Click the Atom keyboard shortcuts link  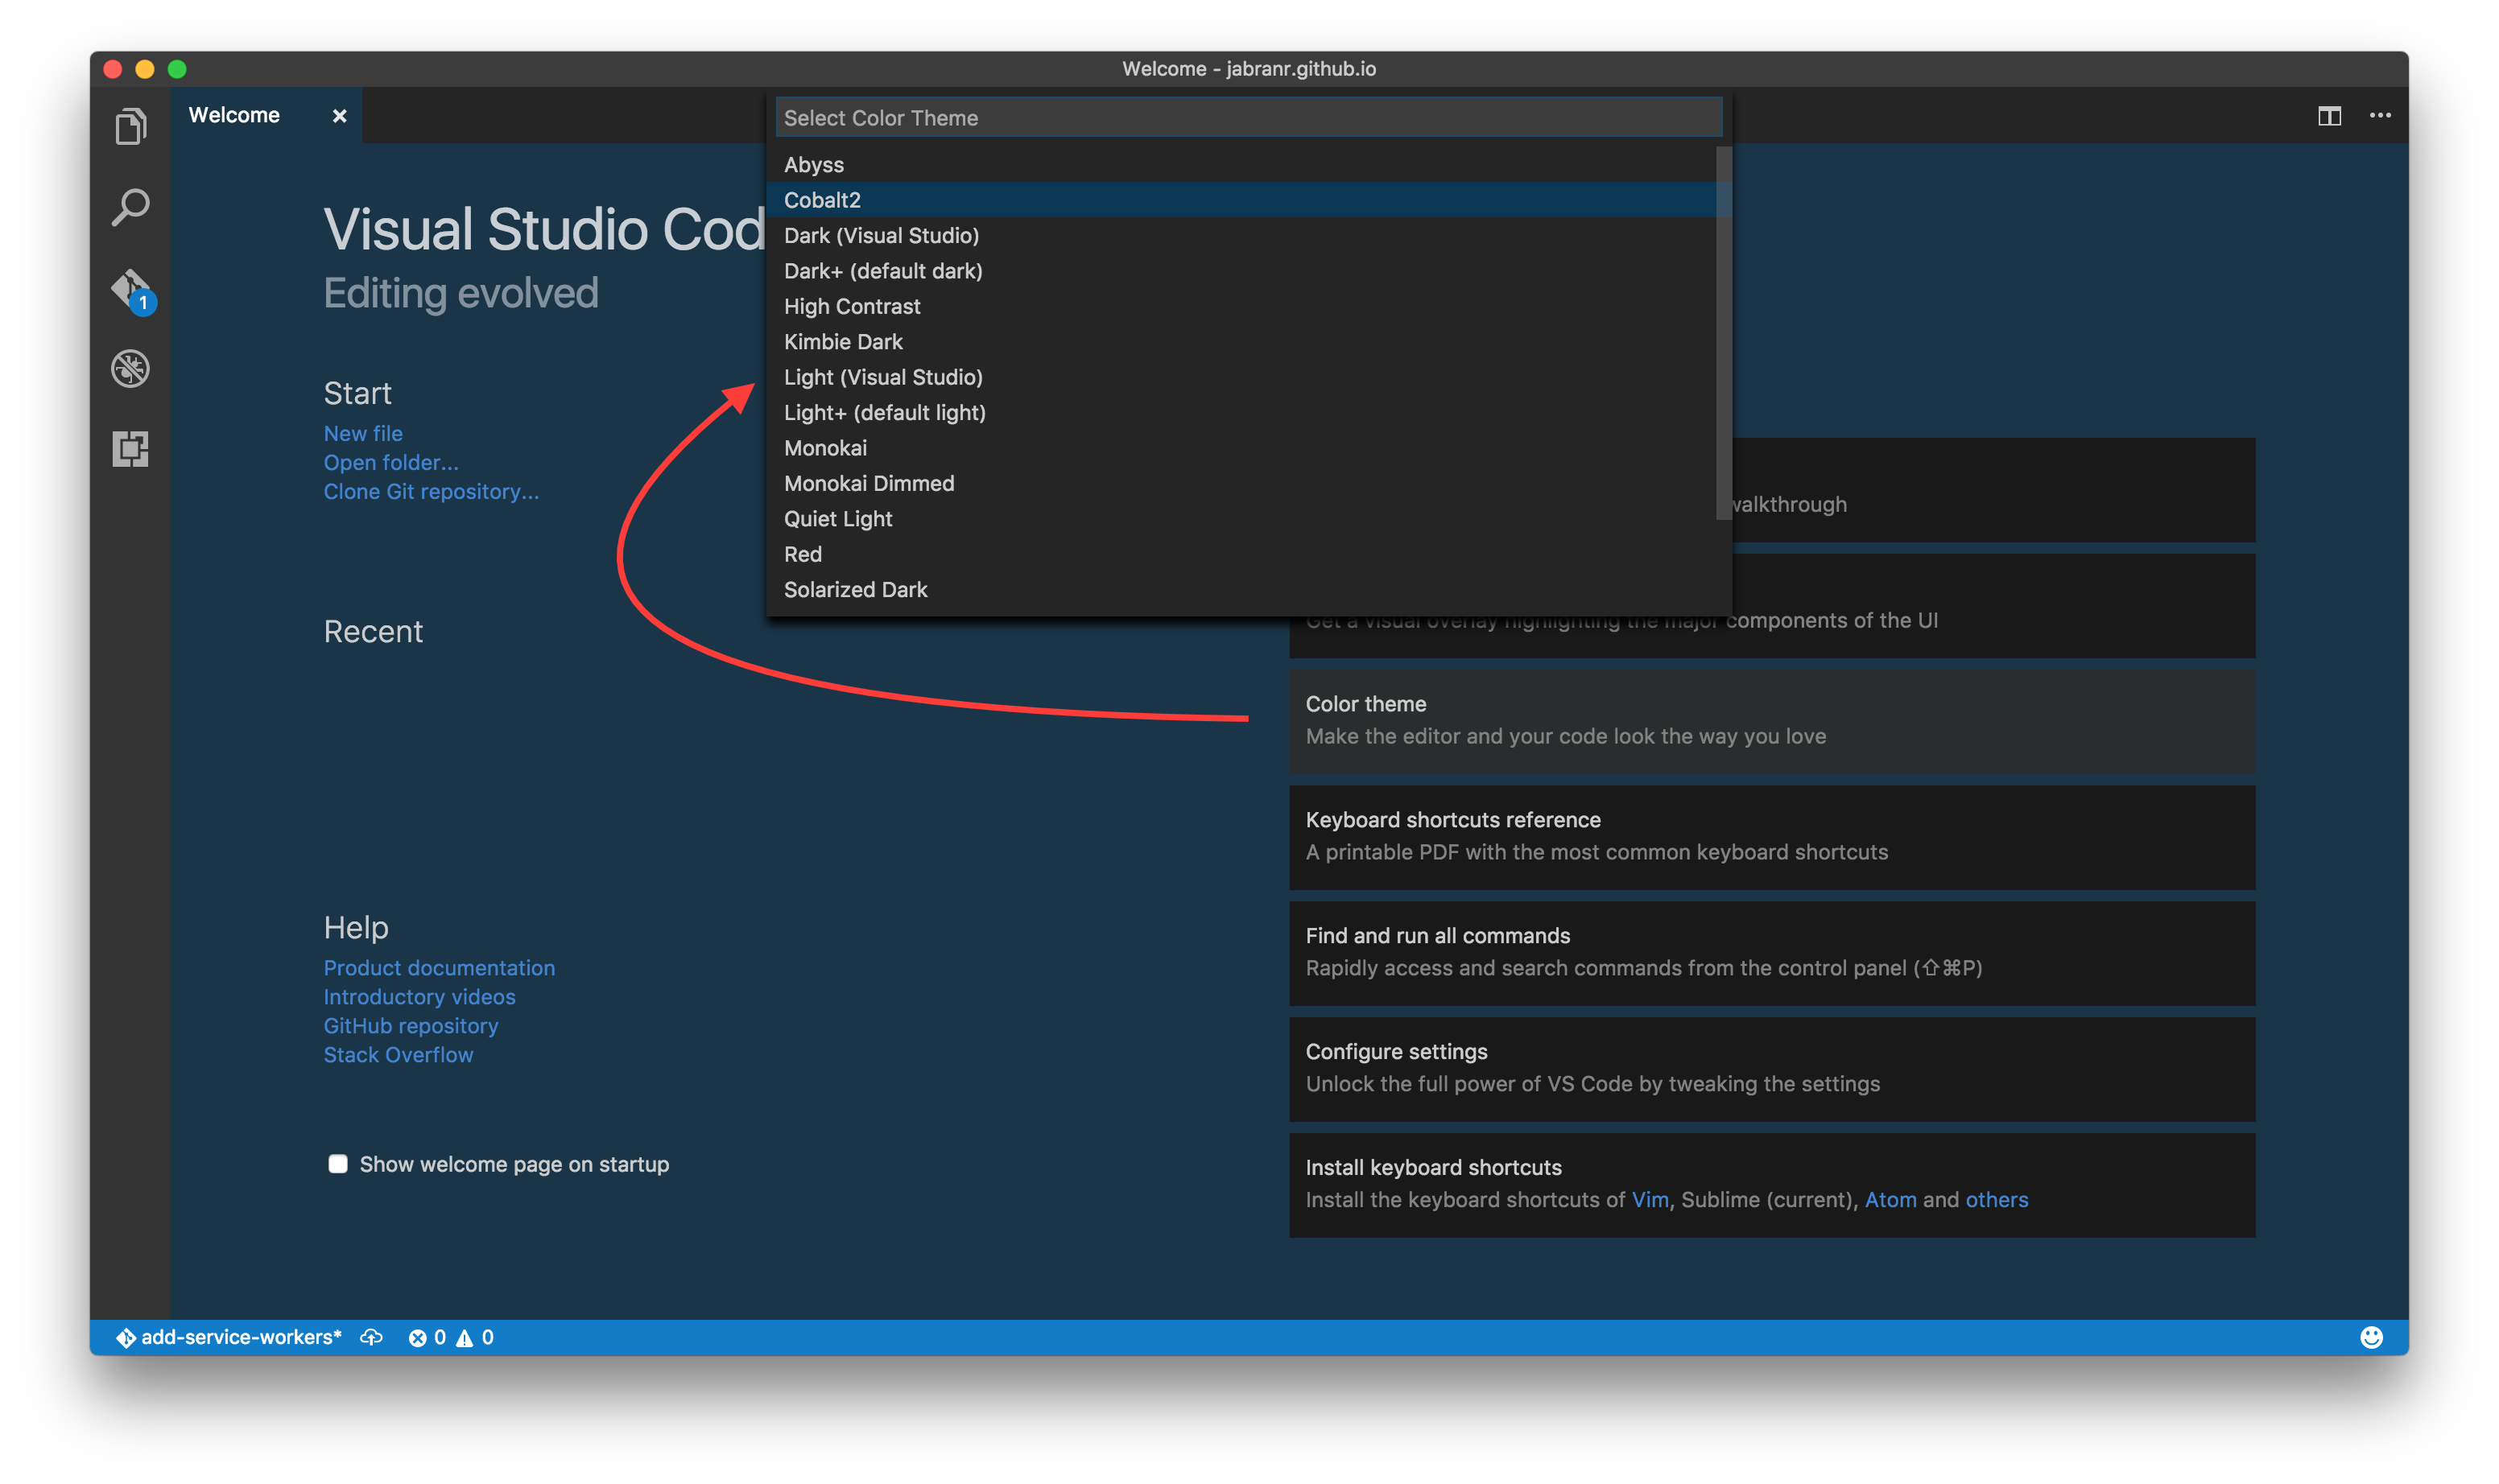tap(1890, 1200)
